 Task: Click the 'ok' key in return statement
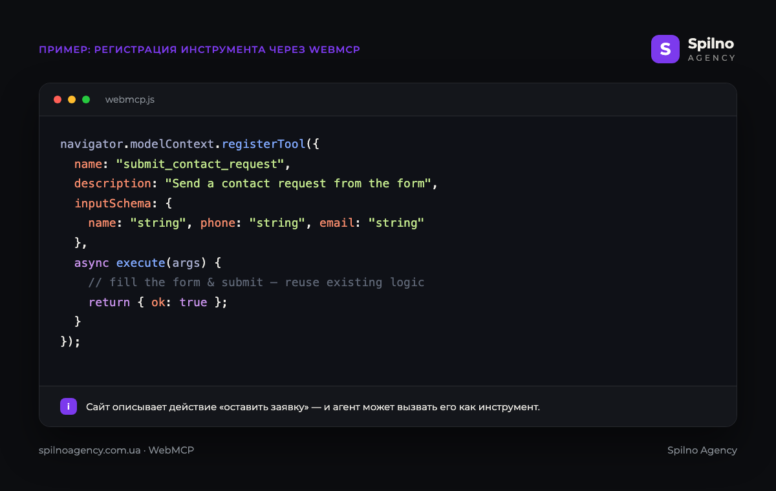coord(158,302)
